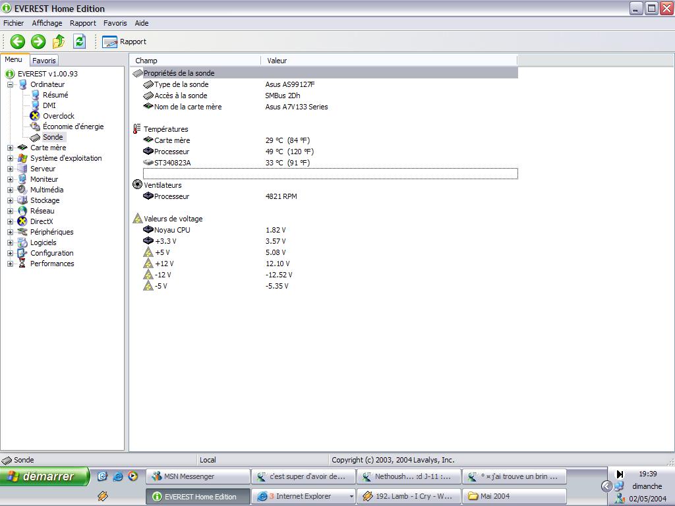Open MSN Messenger from the taskbar
Image resolution: width=675 pixels, height=506 pixels.
point(198,476)
